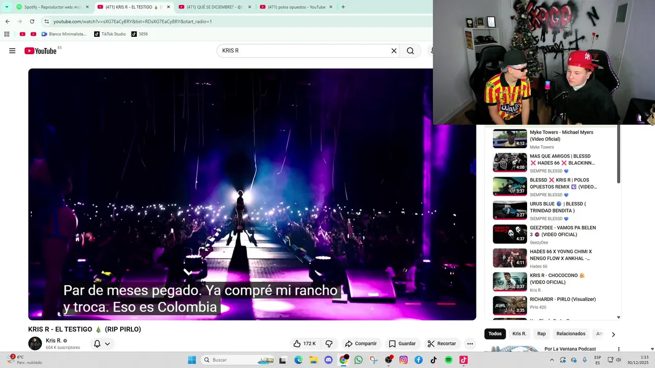The width and height of the screenshot is (655, 368).
Task: Open the 5856 TikTok bookmark
Action: click(x=140, y=34)
